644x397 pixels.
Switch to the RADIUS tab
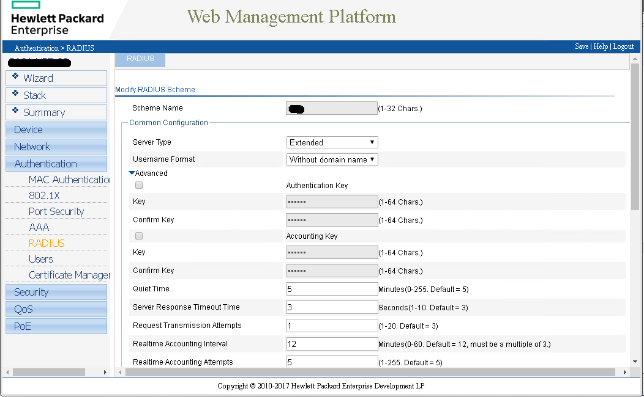point(141,59)
